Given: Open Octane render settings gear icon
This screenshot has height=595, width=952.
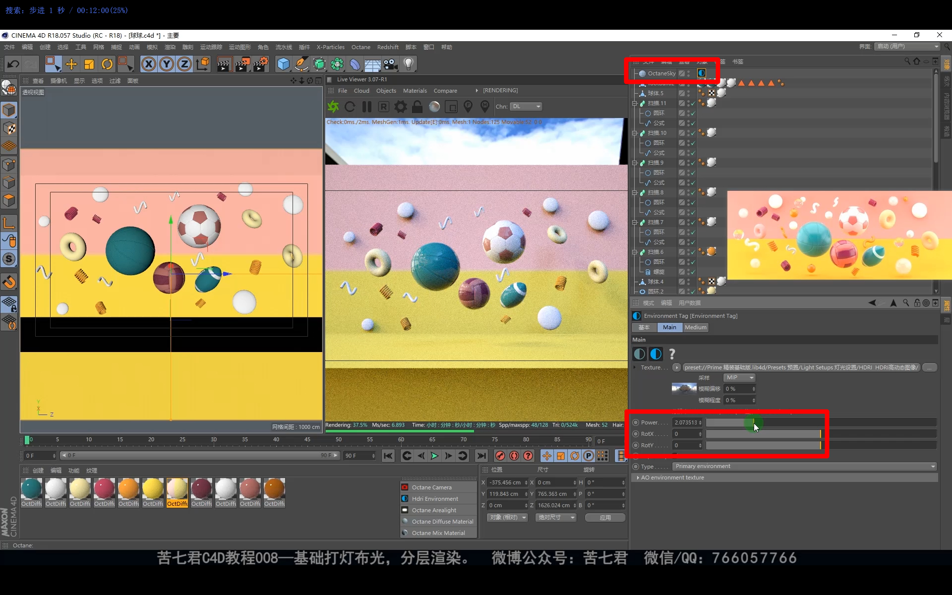Looking at the screenshot, I should 401,107.
